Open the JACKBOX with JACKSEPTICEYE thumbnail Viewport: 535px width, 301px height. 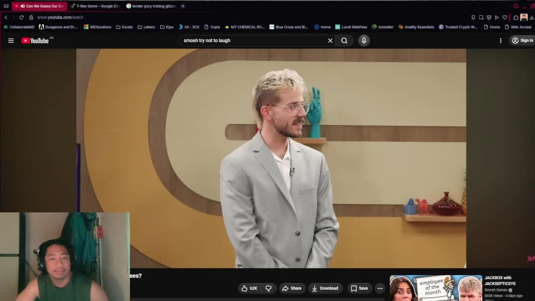tap(436, 288)
